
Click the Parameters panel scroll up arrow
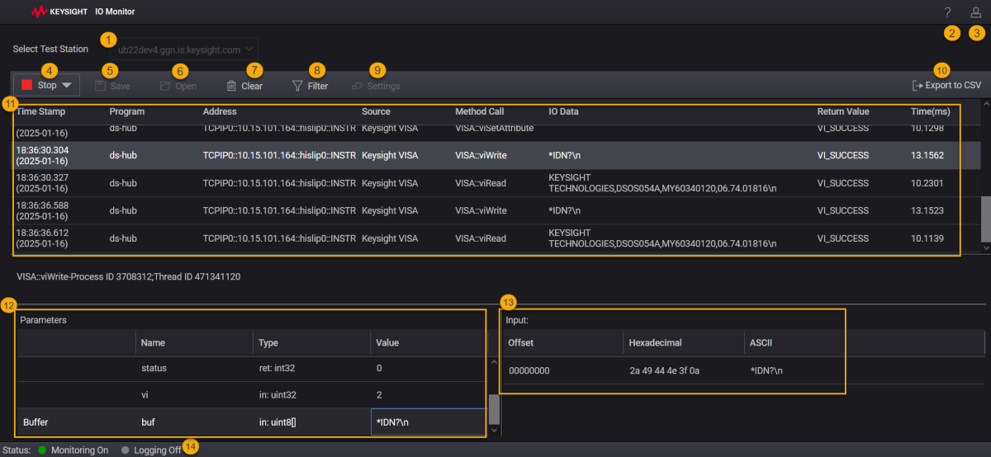click(495, 361)
